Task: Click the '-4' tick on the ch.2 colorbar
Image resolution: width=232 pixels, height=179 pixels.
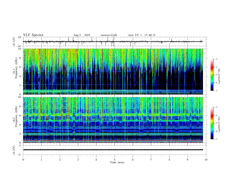Action: (x=216, y=115)
